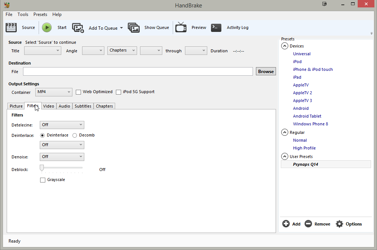
Task: Open the Tools menu
Action: 23,14
